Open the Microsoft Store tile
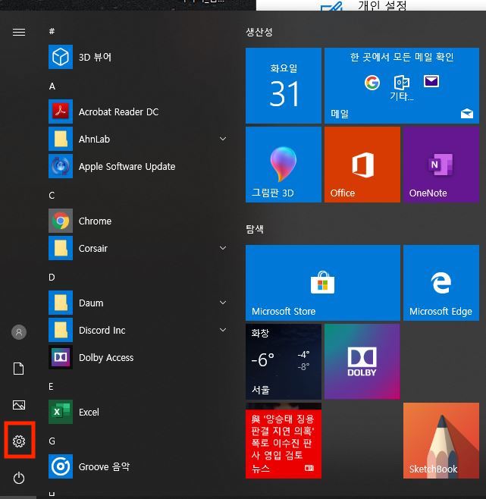 [x=323, y=283]
